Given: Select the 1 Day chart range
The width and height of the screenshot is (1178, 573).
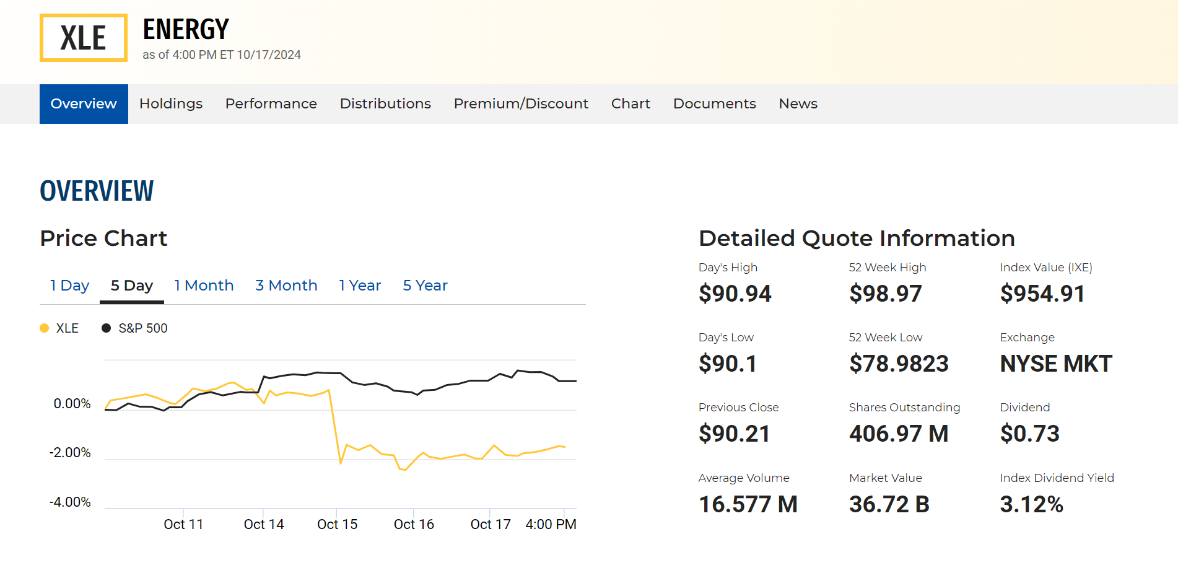Looking at the screenshot, I should 69,286.
